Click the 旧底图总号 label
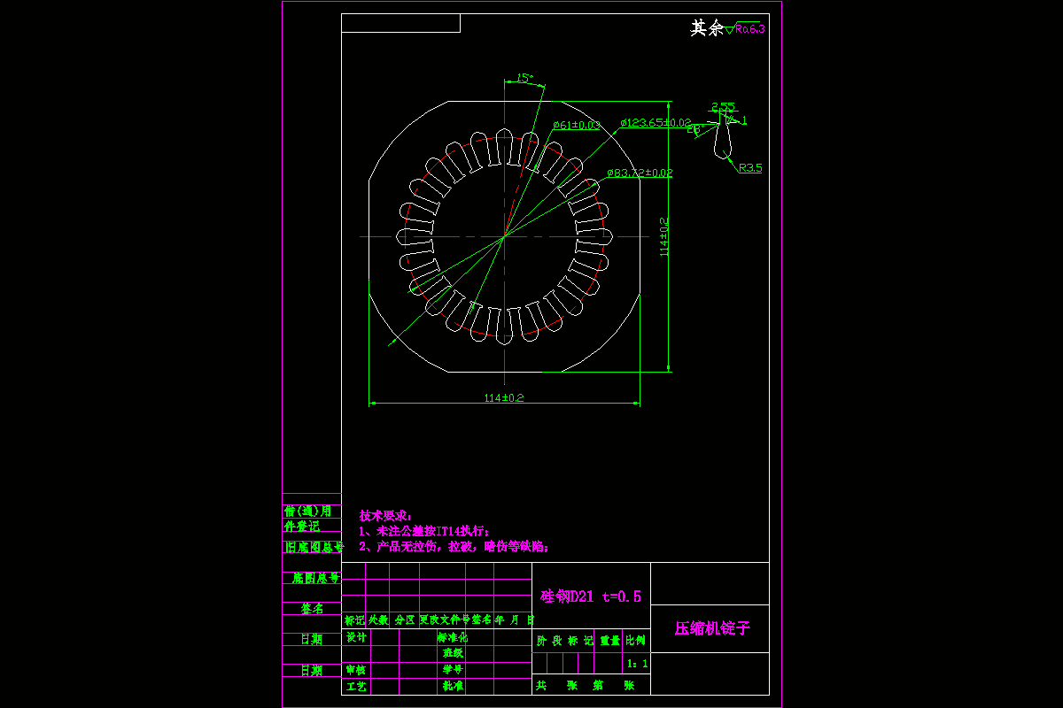 click(x=314, y=548)
